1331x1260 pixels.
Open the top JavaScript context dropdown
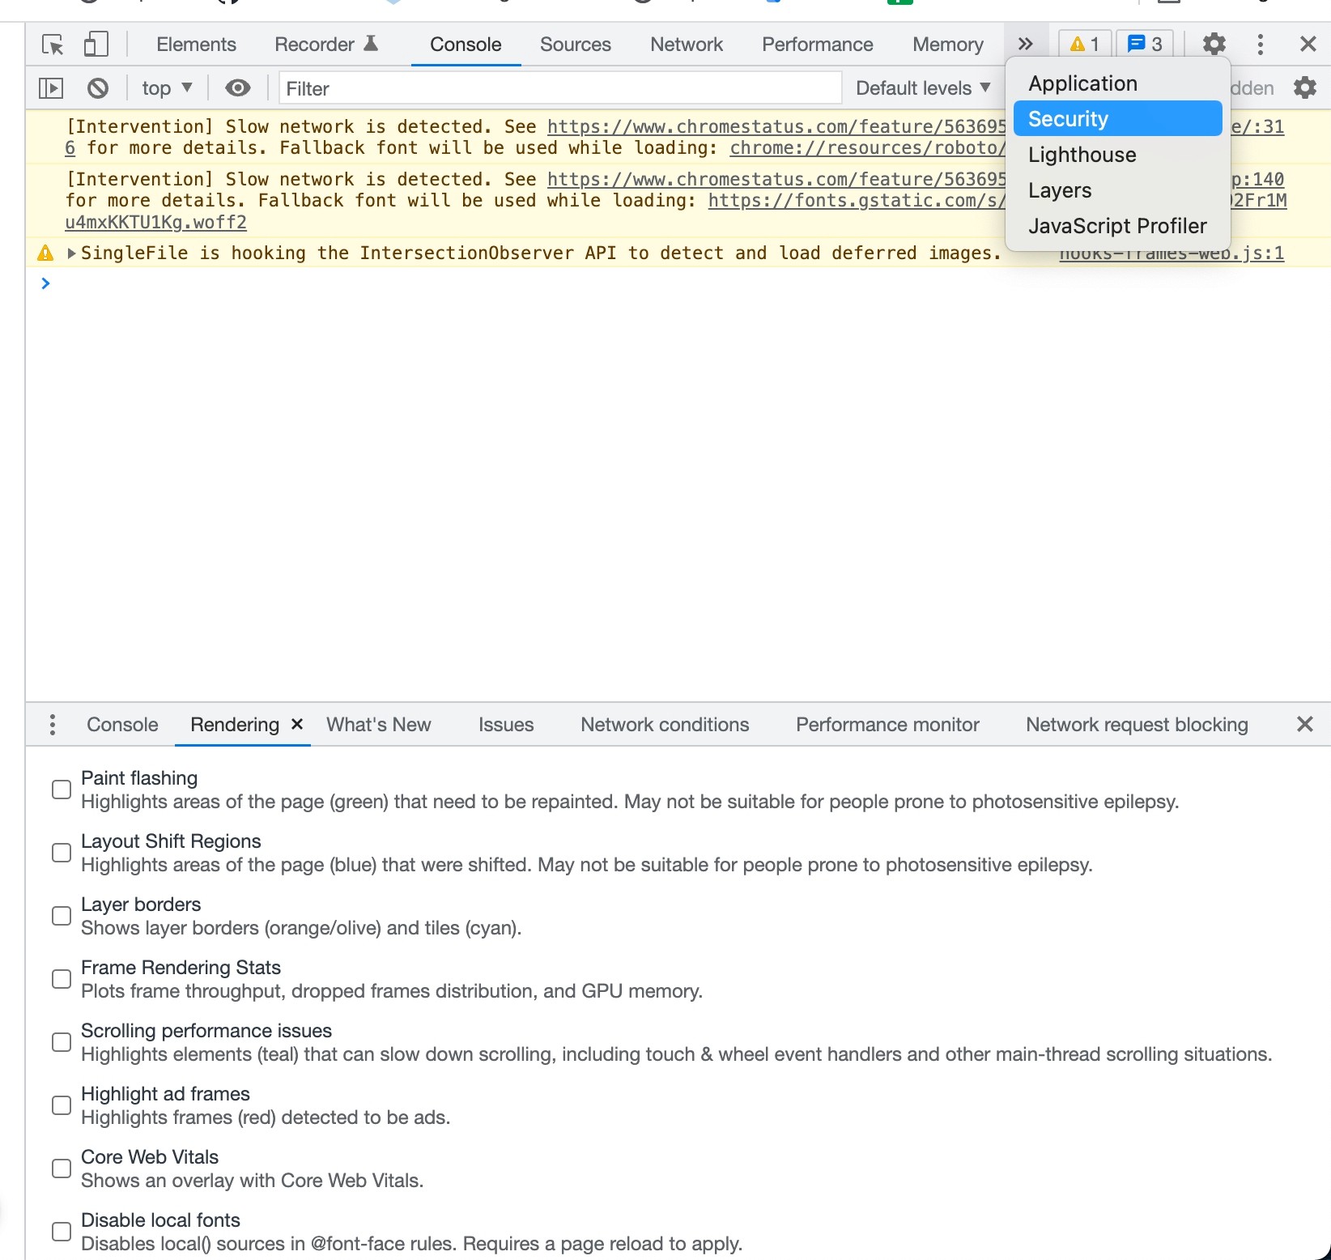pyautogui.click(x=167, y=87)
